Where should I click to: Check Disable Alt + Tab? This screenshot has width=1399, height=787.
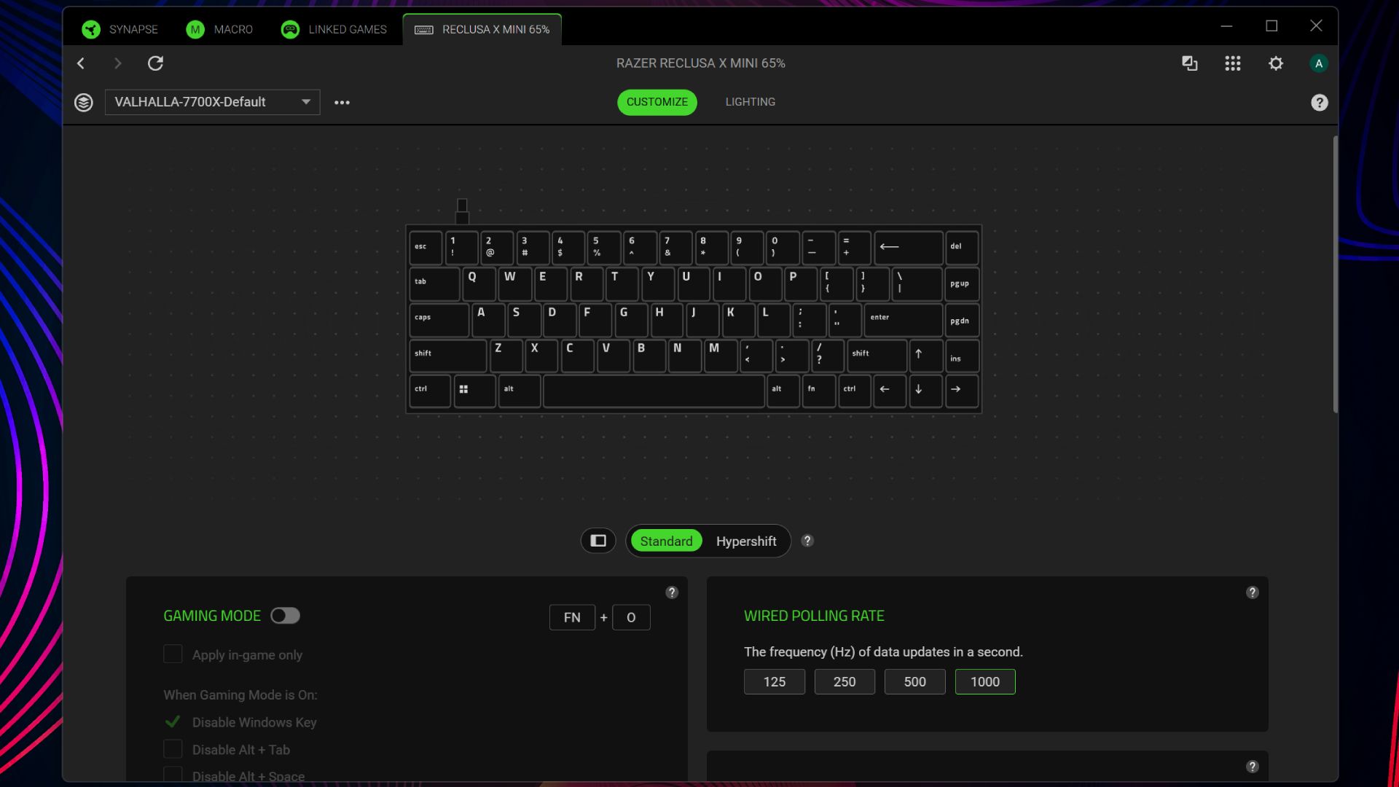click(x=173, y=749)
